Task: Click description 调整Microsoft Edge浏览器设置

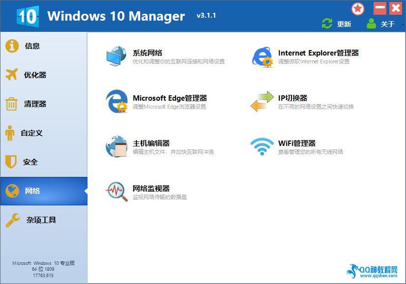Action: coord(170,107)
